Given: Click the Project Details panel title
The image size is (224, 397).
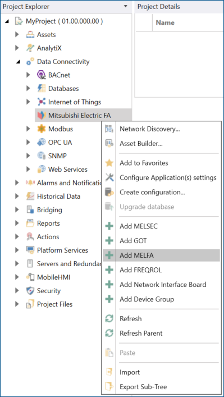Looking at the screenshot, I should click(159, 7).
